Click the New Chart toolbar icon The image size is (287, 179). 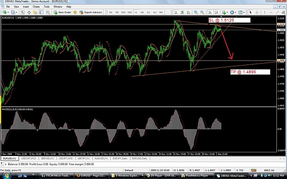[x=4, y=12]
